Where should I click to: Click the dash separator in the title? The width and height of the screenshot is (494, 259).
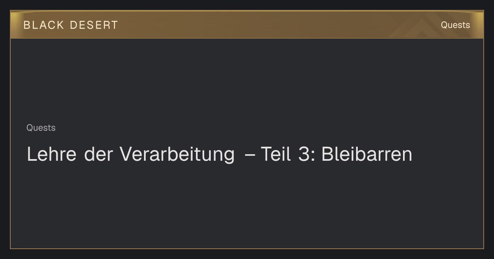250,155
